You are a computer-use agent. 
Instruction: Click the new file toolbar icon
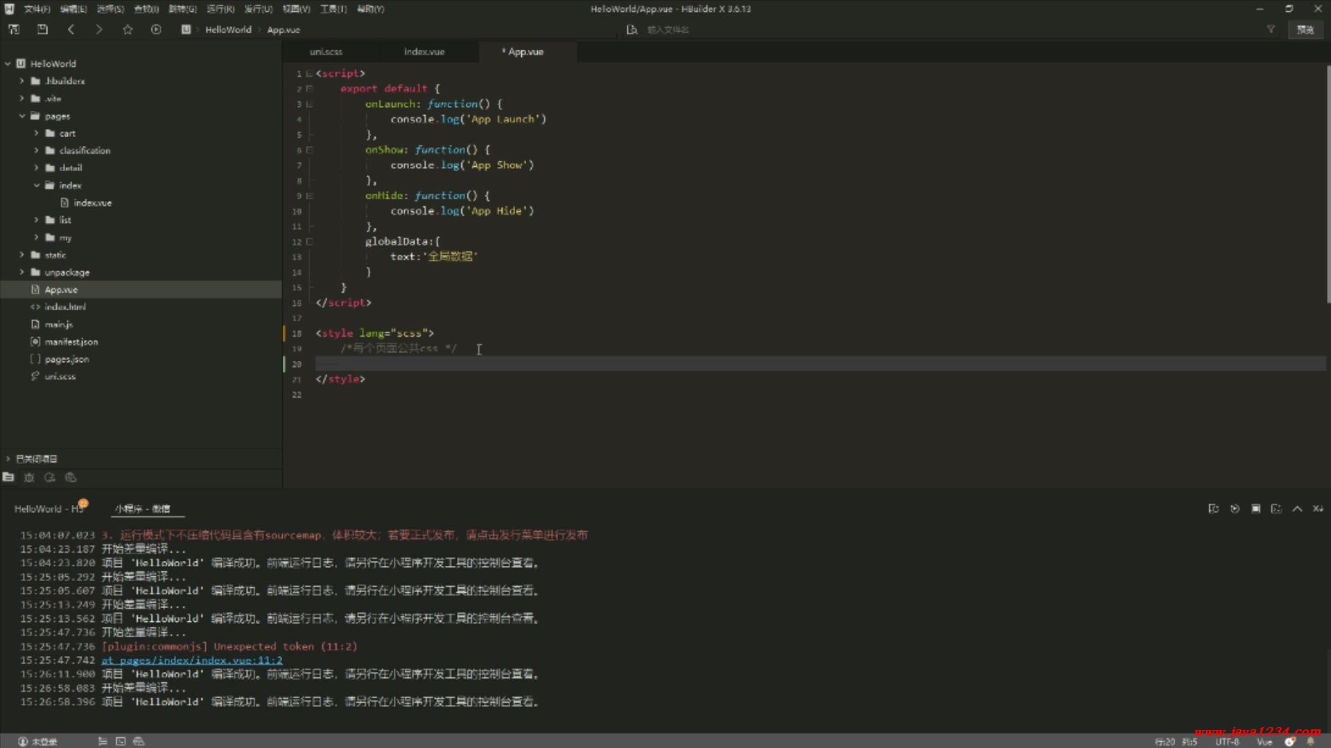[x=14, y=29]
